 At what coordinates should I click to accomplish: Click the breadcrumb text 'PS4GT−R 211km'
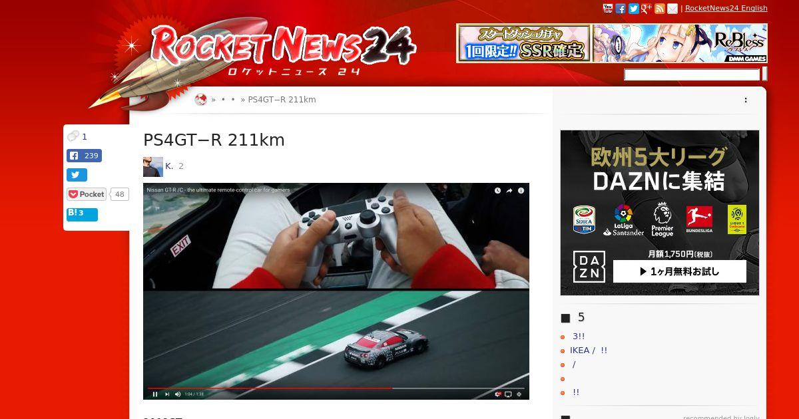pos(282,100)
